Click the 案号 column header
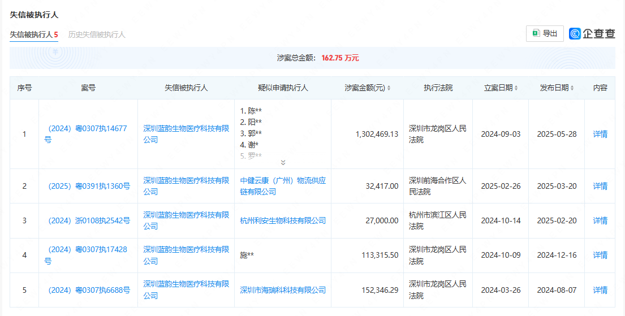This screenshot has width=625, height=316. click(x=88, y=88)
